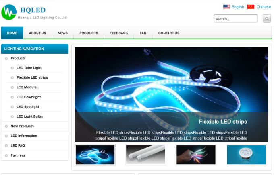Viewport: 274px width, 175px height.
Task: Click the US flag icon
Action: (226, 7)
